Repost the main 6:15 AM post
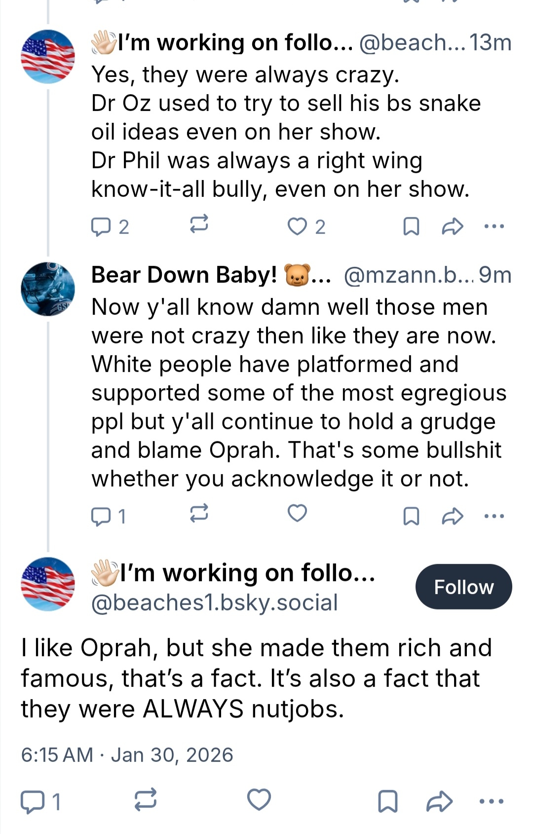 point(146,799)
